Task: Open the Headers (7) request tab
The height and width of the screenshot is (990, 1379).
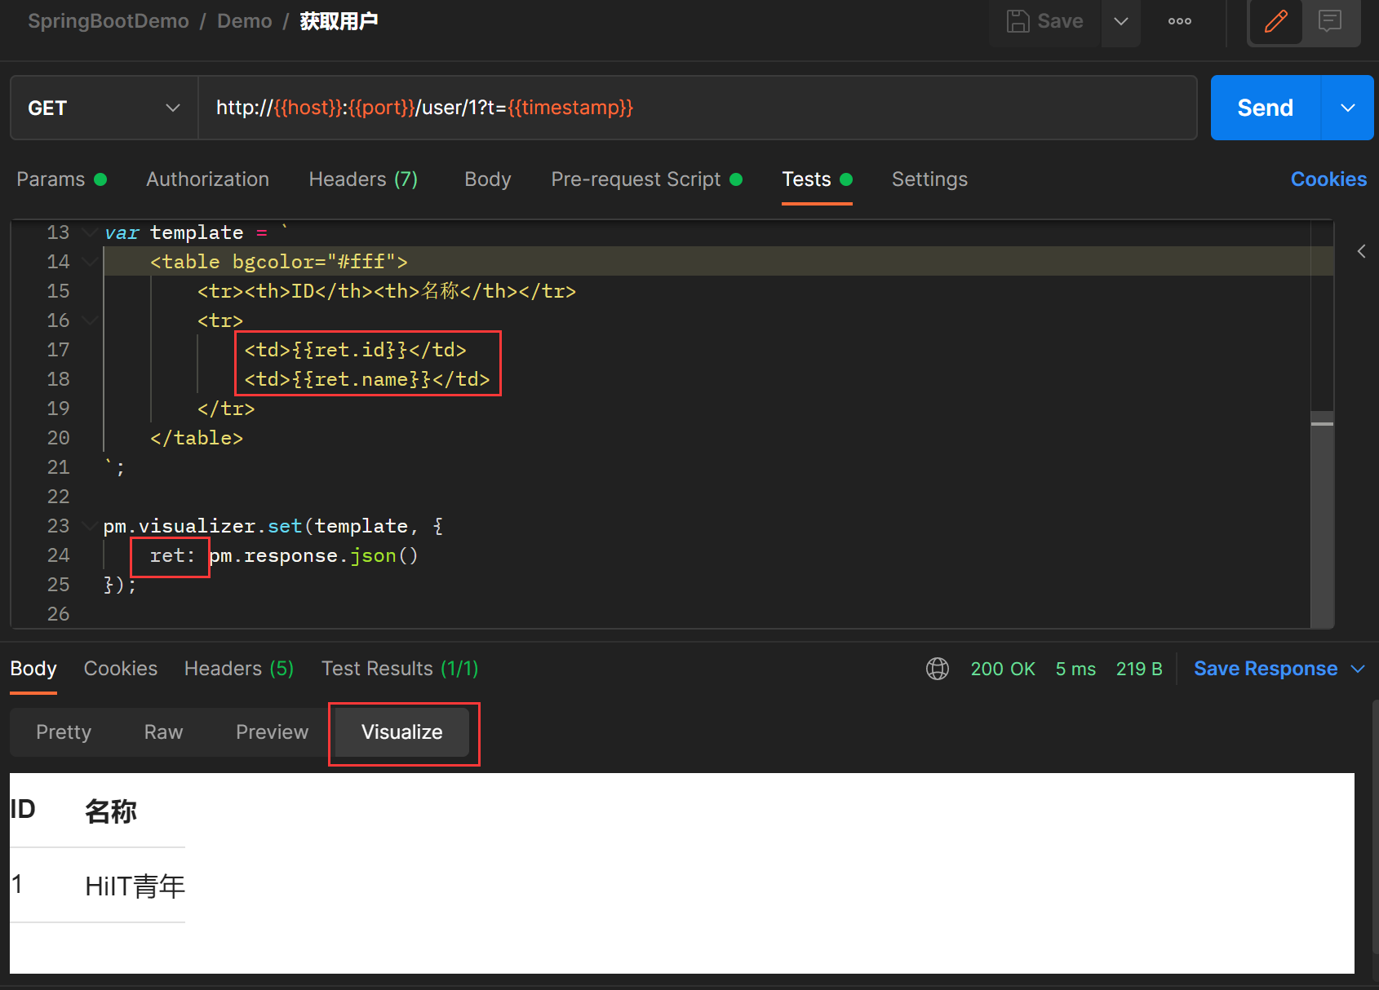Action: pyautogui.click(x=363, y=179)
